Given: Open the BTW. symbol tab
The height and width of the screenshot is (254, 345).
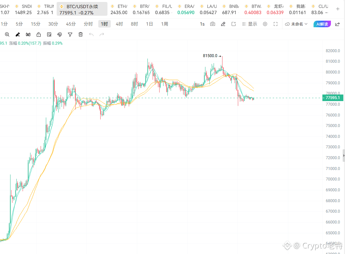Looking at the screenshot, I should [253, 9].
